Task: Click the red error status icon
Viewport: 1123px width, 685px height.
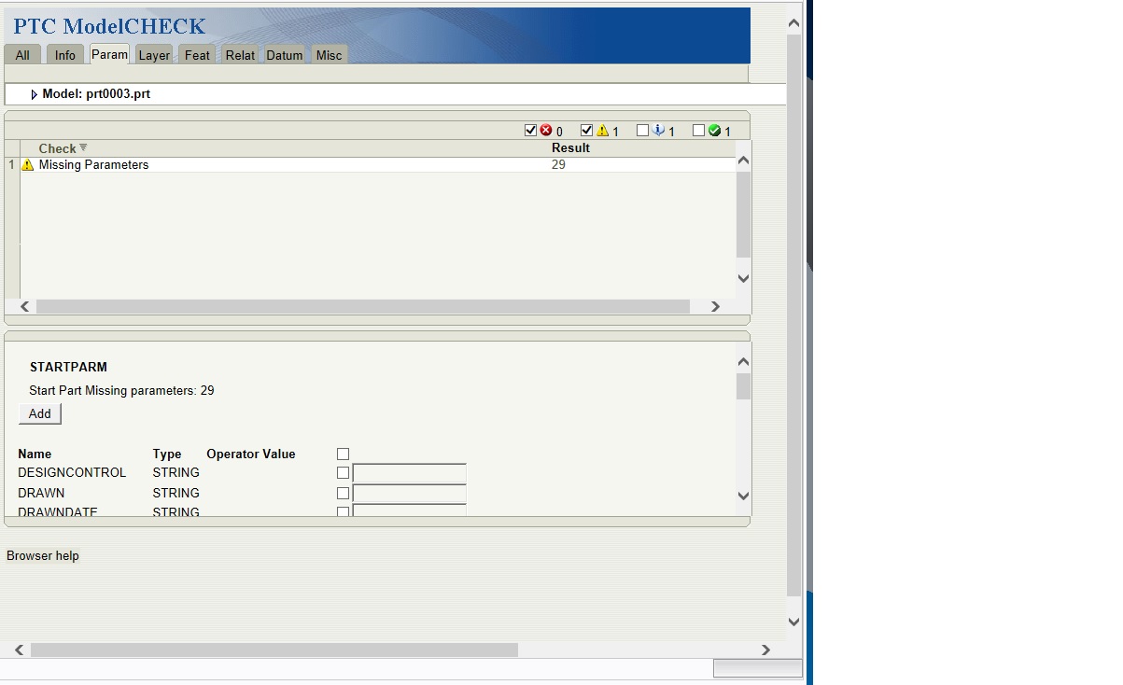Action: pos(546,131)
